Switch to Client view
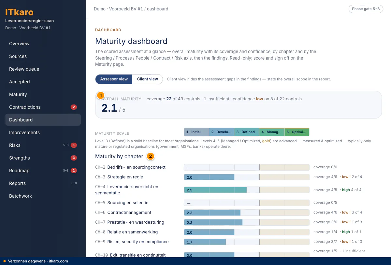The width and height of the screenshot is (391, 265). click(148, 79)
